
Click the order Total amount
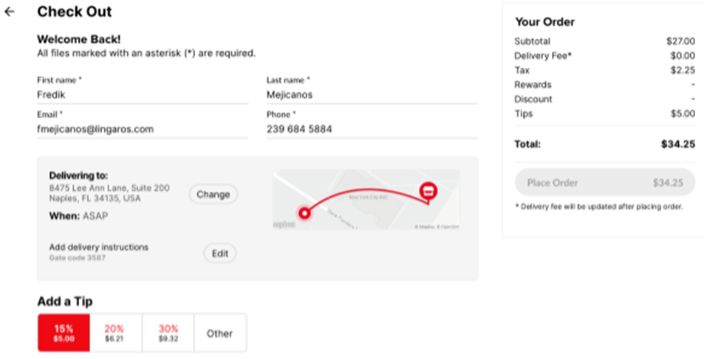click(677, 144)
